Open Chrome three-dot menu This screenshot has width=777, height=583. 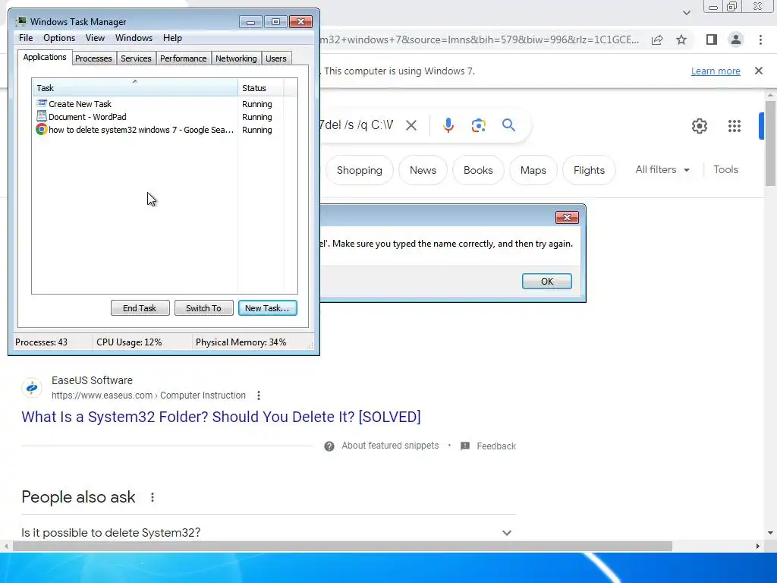pyautogui.click(x=760, y=39)
